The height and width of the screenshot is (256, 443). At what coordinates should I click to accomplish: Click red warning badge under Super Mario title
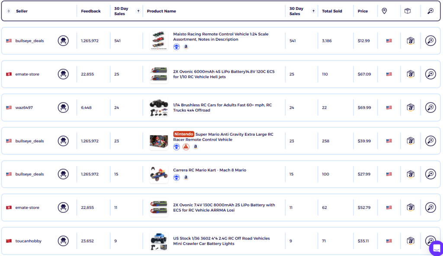click(186, 147)
